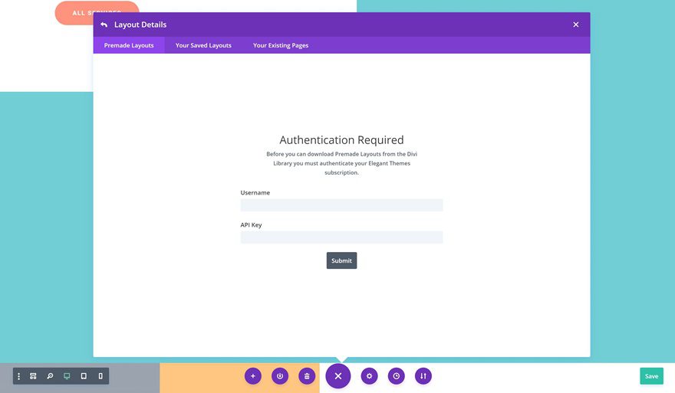
Task: Switch to the Premade Layouts tab
Action: [x=129, y=45]
